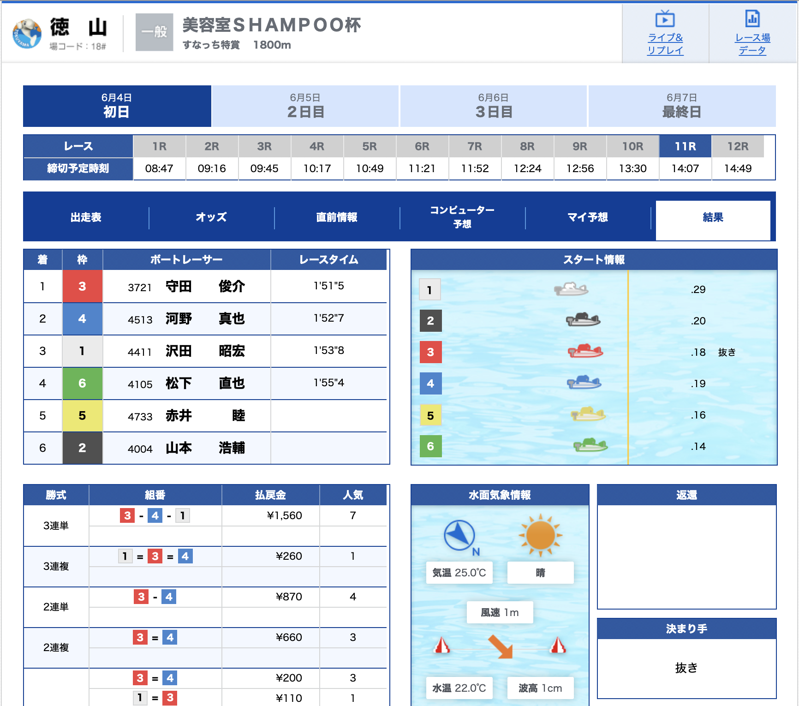
Task: Open the 出走表 tab
Action: pos(86,217)
